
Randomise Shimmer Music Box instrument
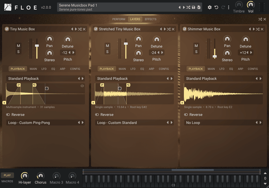[x=258, y=29]
